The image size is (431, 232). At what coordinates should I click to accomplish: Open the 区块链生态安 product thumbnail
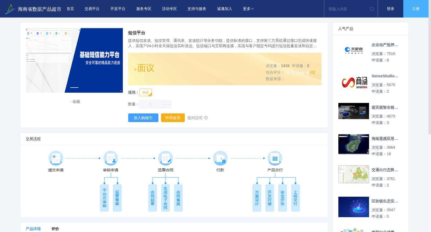(354, 207)
